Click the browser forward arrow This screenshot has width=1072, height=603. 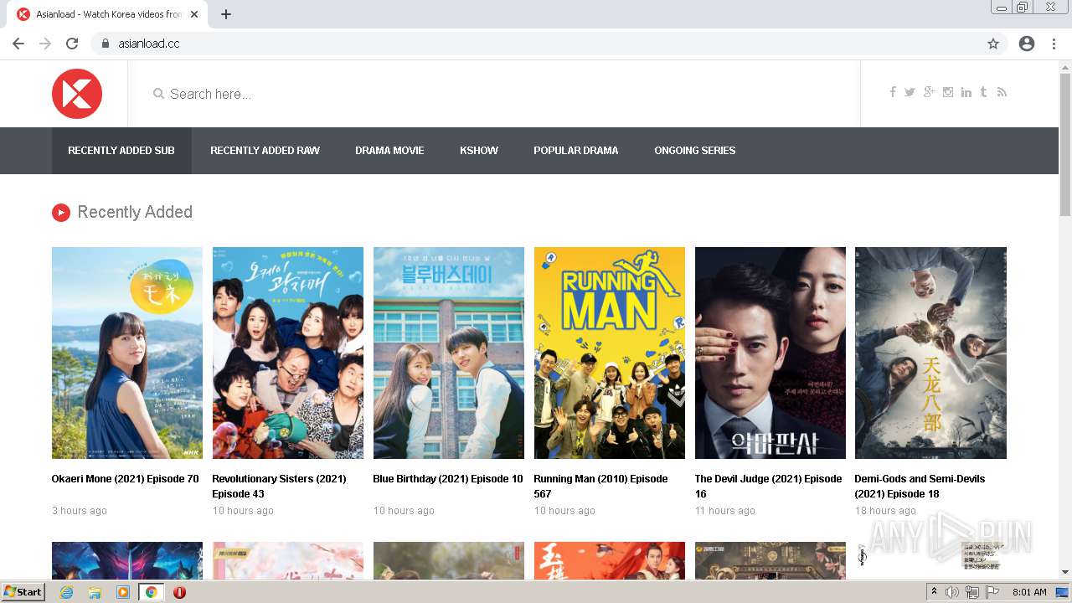(45, 44)
